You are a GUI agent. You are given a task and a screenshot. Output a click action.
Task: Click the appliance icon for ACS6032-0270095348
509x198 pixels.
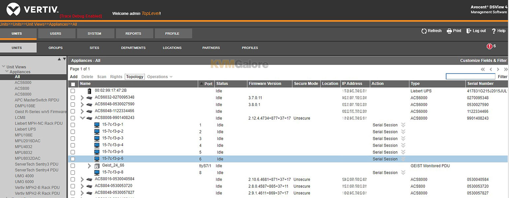click(89, 98)
